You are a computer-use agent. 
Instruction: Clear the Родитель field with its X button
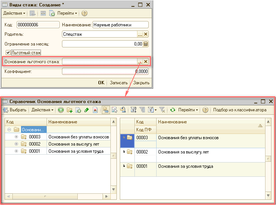tap(146, 34)
